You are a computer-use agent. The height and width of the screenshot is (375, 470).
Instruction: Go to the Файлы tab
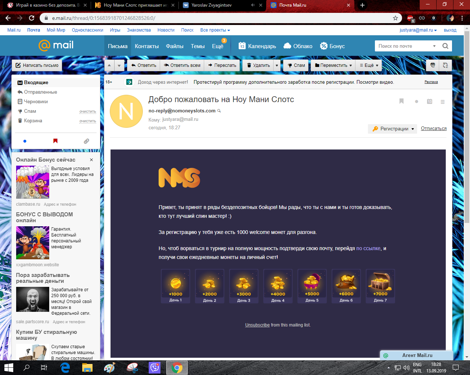click(174, 46)
